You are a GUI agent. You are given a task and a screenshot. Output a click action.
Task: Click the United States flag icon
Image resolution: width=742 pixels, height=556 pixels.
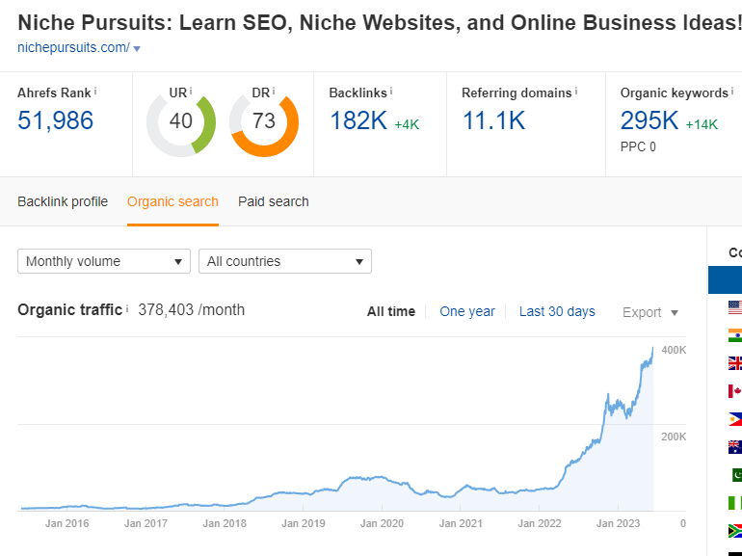click(735, 307)
